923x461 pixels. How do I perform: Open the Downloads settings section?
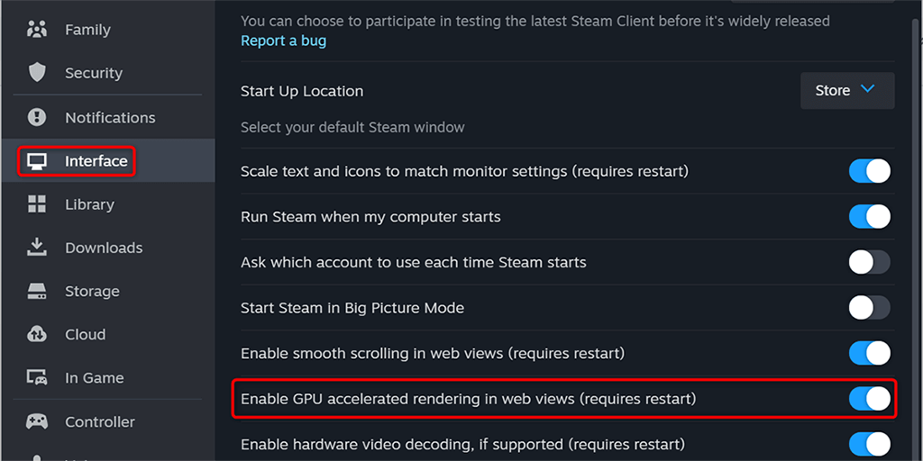(104, 248)
